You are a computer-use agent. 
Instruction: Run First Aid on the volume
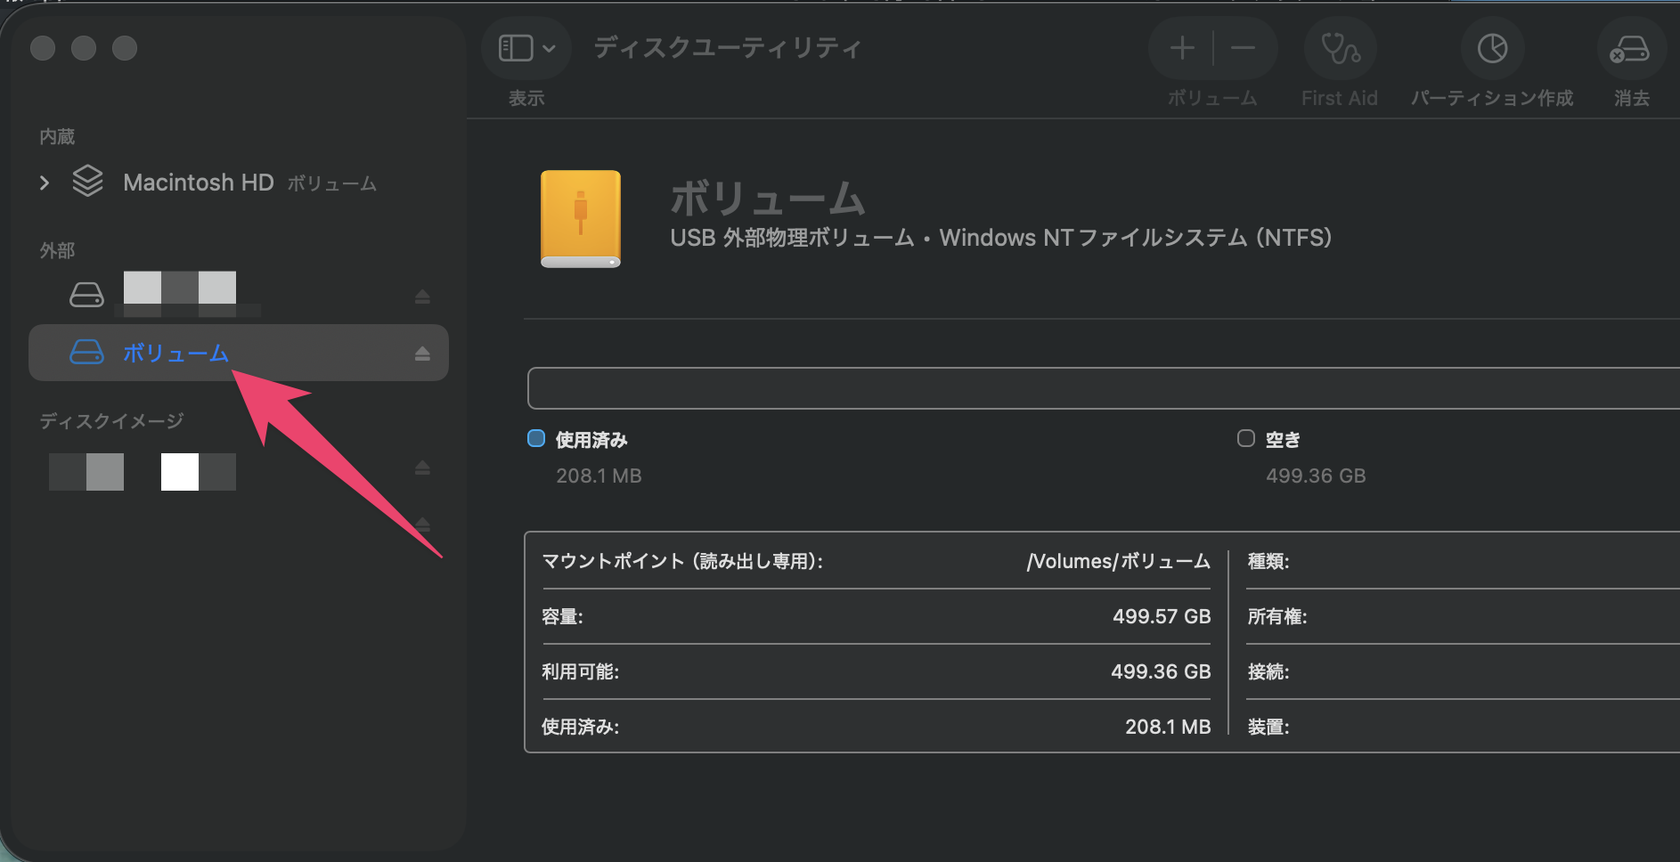1340,49
